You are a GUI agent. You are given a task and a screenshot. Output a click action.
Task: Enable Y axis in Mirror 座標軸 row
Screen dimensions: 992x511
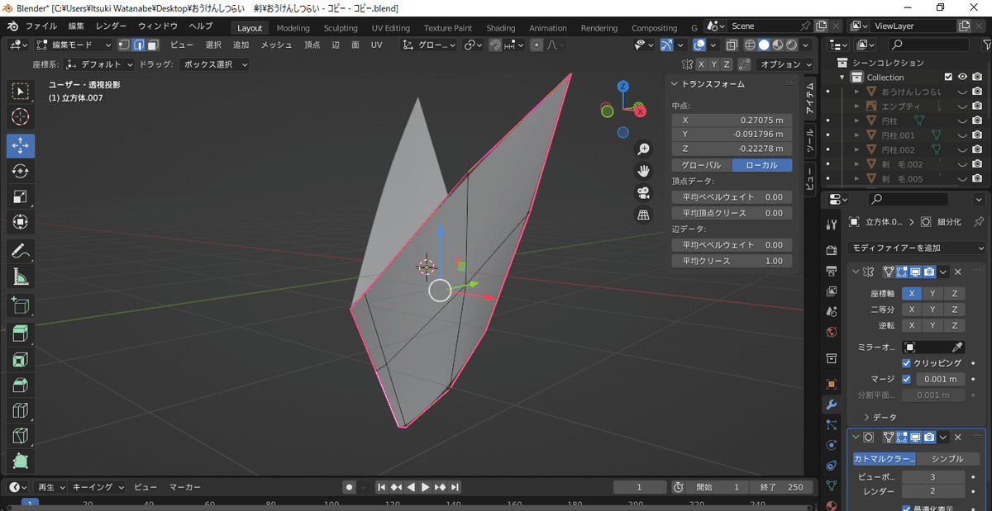point(932,294)
